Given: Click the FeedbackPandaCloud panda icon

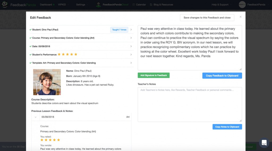Looking at the screenshot, I should point(98,5).
